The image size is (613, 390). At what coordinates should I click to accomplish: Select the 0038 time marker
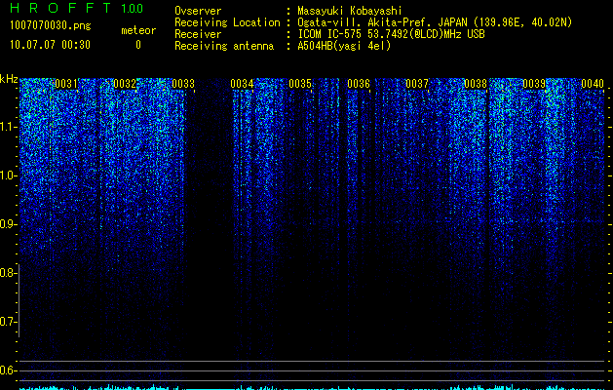point(476,84)
